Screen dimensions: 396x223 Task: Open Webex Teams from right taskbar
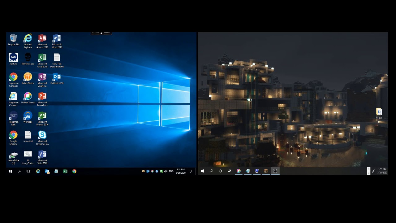click(239, 171)
